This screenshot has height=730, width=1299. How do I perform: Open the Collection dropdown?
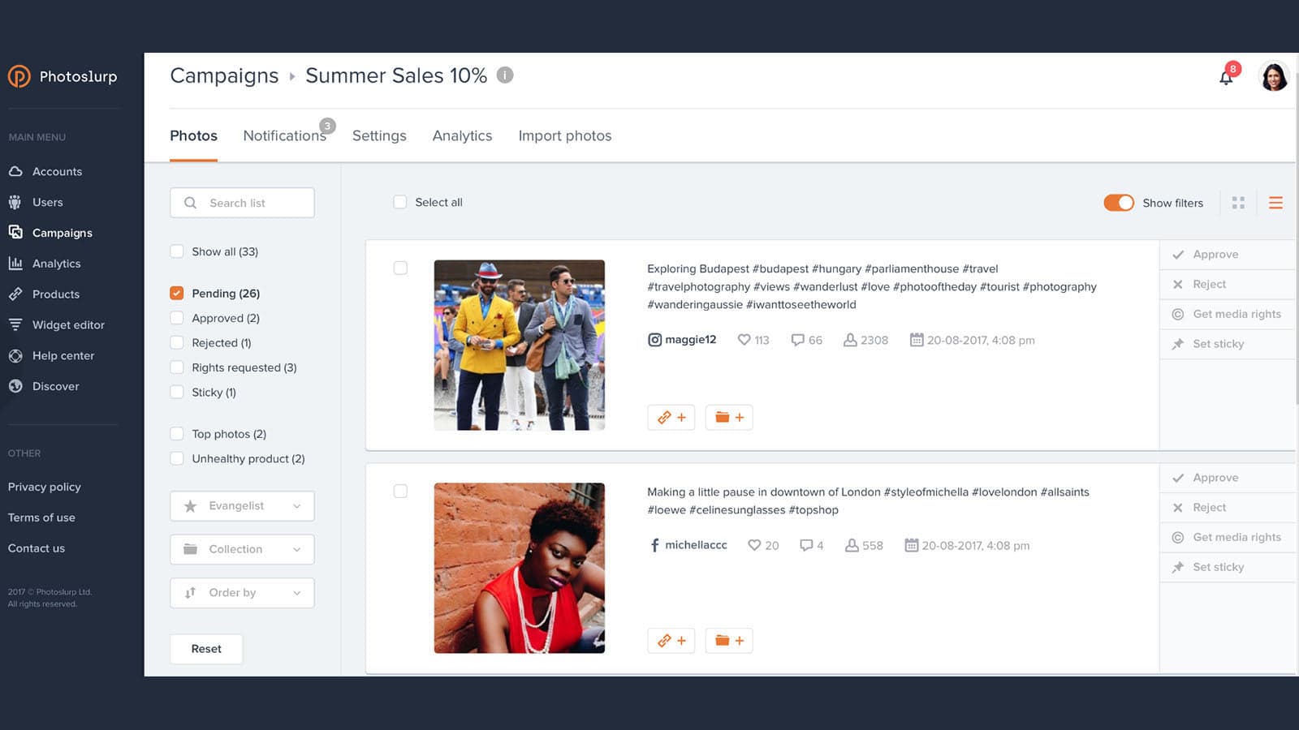coord(242,549)
